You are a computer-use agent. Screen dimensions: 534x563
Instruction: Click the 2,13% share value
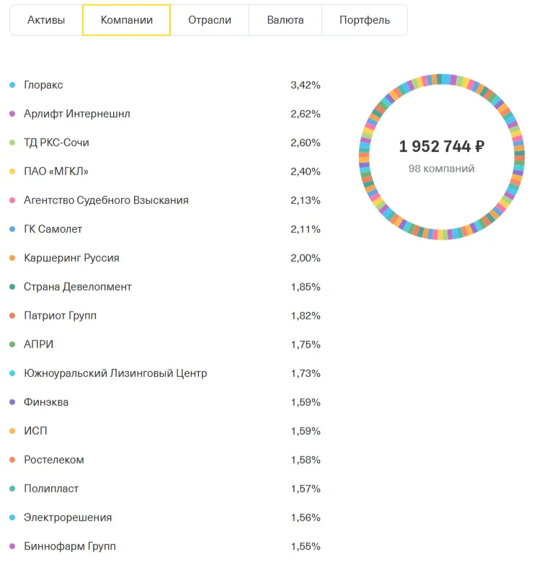306,200
